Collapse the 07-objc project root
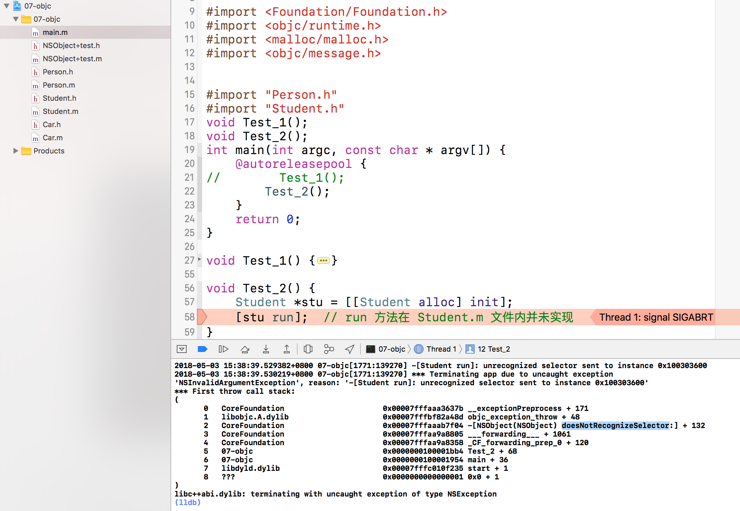Screen dimensions: 740x511 7,6
